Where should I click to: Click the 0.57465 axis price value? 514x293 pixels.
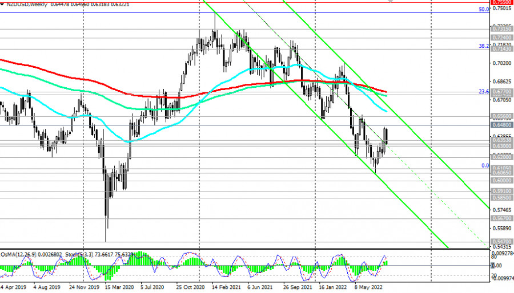[502, 210]
